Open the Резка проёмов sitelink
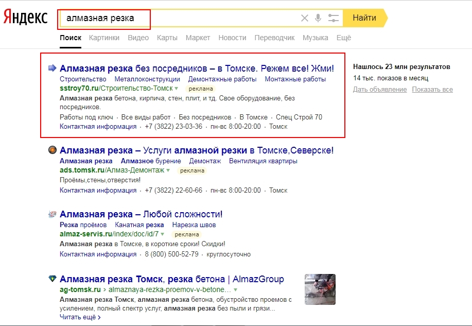The image size is (472, 326). pos(83,225)
